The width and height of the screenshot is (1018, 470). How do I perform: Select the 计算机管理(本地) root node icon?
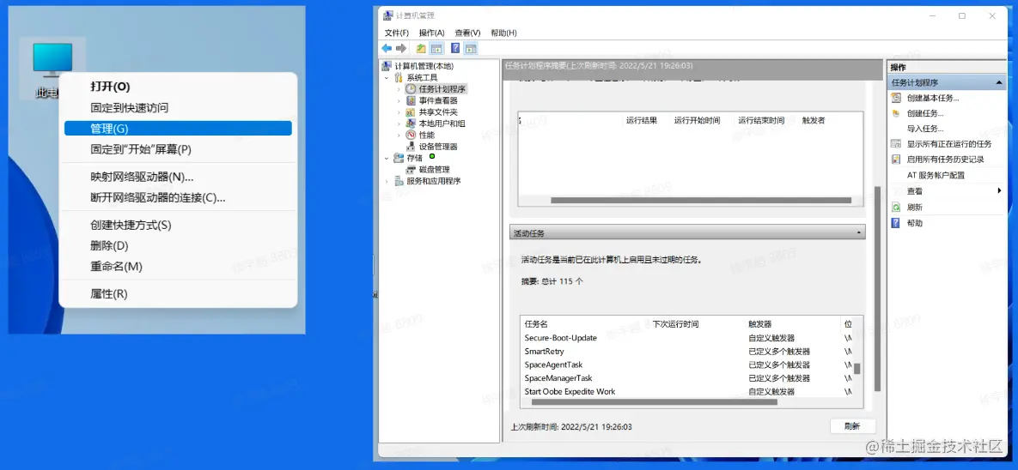tap(387, 66)
